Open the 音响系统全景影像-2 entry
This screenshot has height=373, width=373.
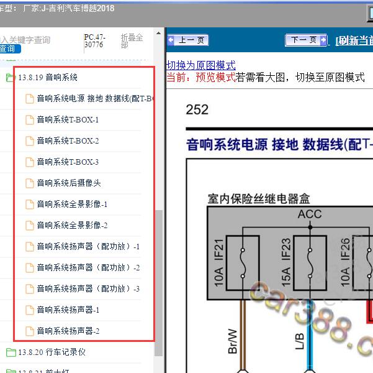tap(72, 225)
